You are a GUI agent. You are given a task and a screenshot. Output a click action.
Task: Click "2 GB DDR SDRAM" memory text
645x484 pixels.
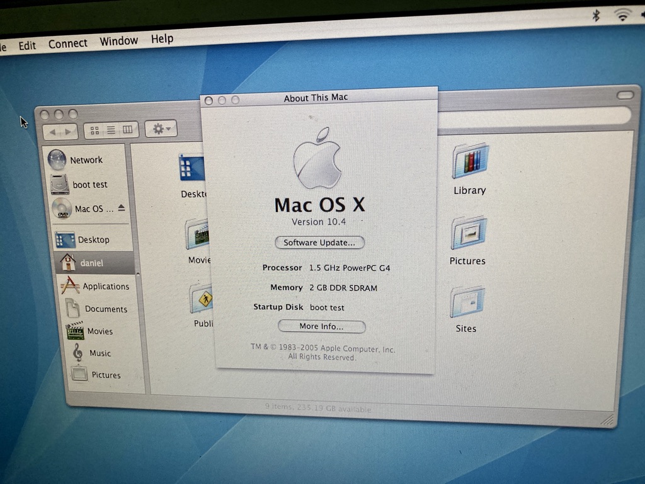point(343,287)
